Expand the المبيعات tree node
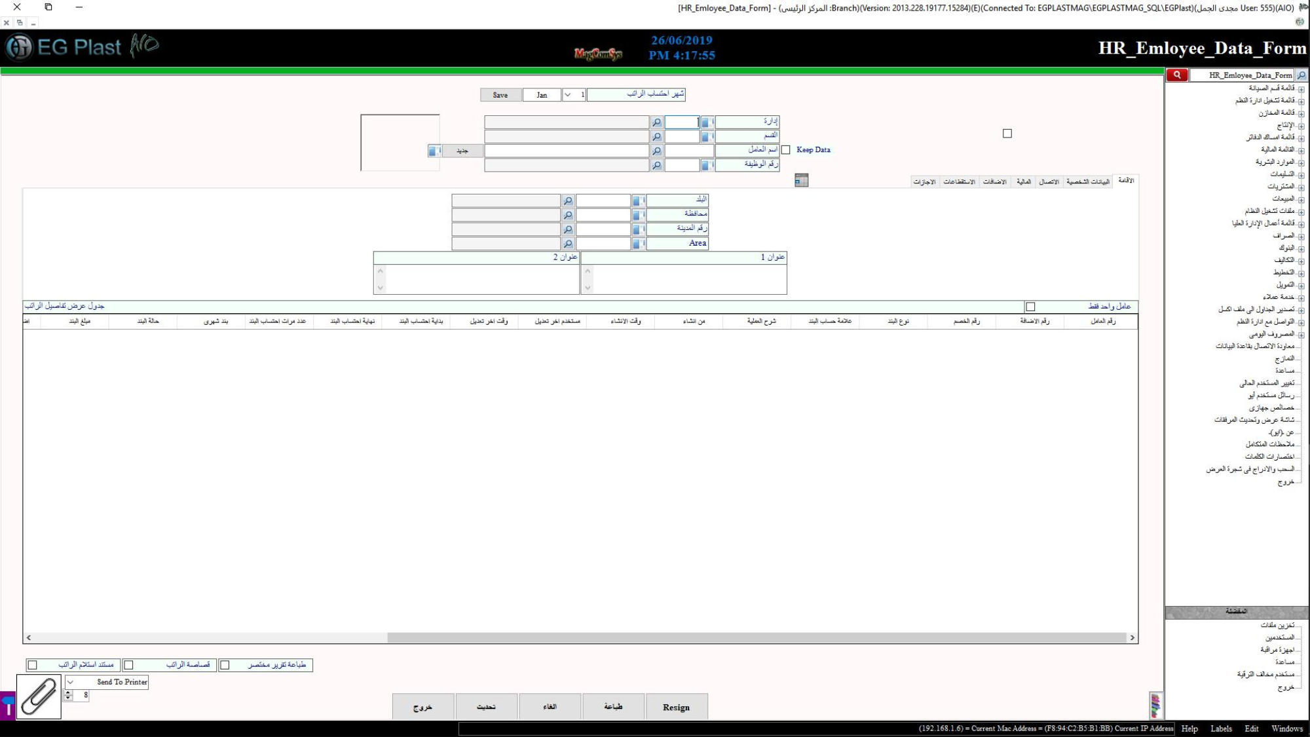 point(1301,200)
